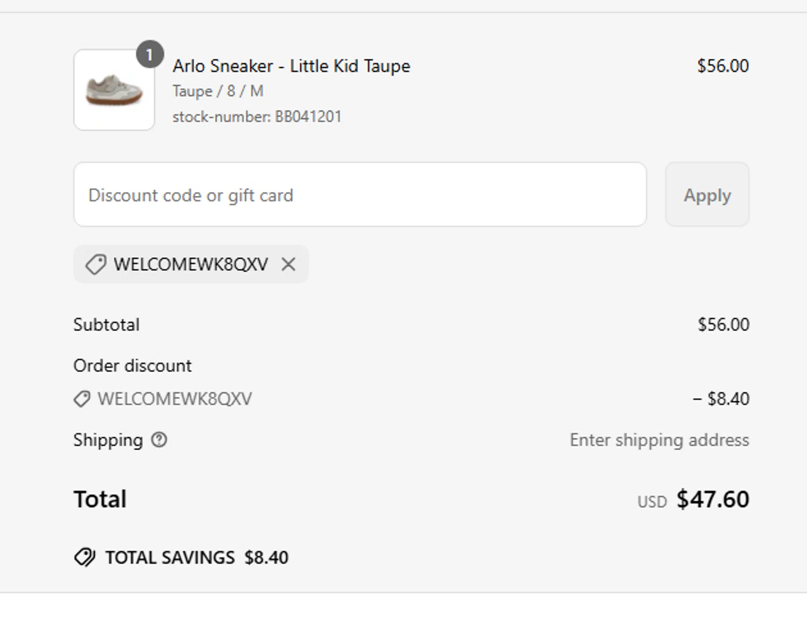Image resolution: width=807 pixels, height=625 pixels.
Task: Click the quantity badge on the sneaker
Action: 150,54
